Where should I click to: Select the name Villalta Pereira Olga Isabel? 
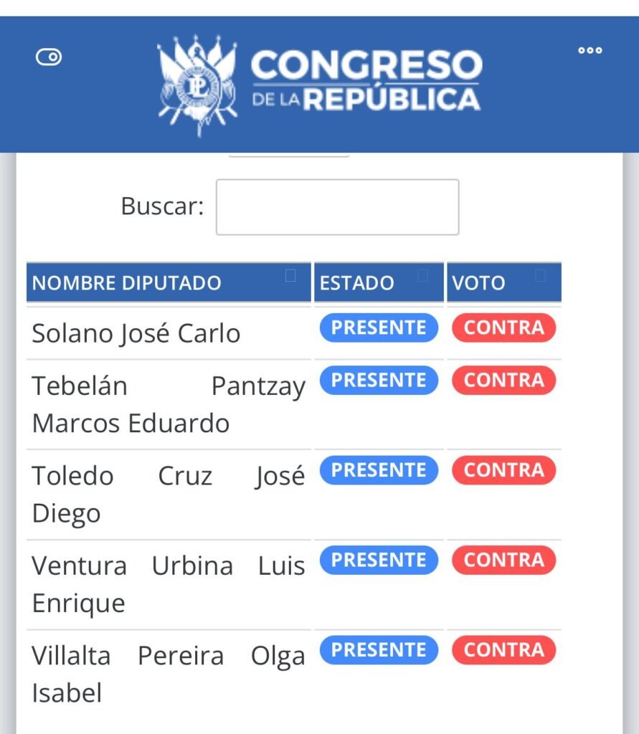tap(168, 675)
